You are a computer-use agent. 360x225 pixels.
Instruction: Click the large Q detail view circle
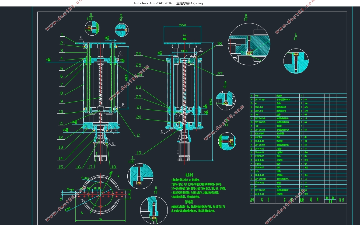coord(249,44)
